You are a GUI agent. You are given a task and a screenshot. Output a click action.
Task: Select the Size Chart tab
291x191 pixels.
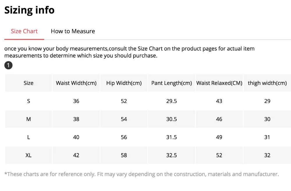pyautogui.click(x=24, y=31)
